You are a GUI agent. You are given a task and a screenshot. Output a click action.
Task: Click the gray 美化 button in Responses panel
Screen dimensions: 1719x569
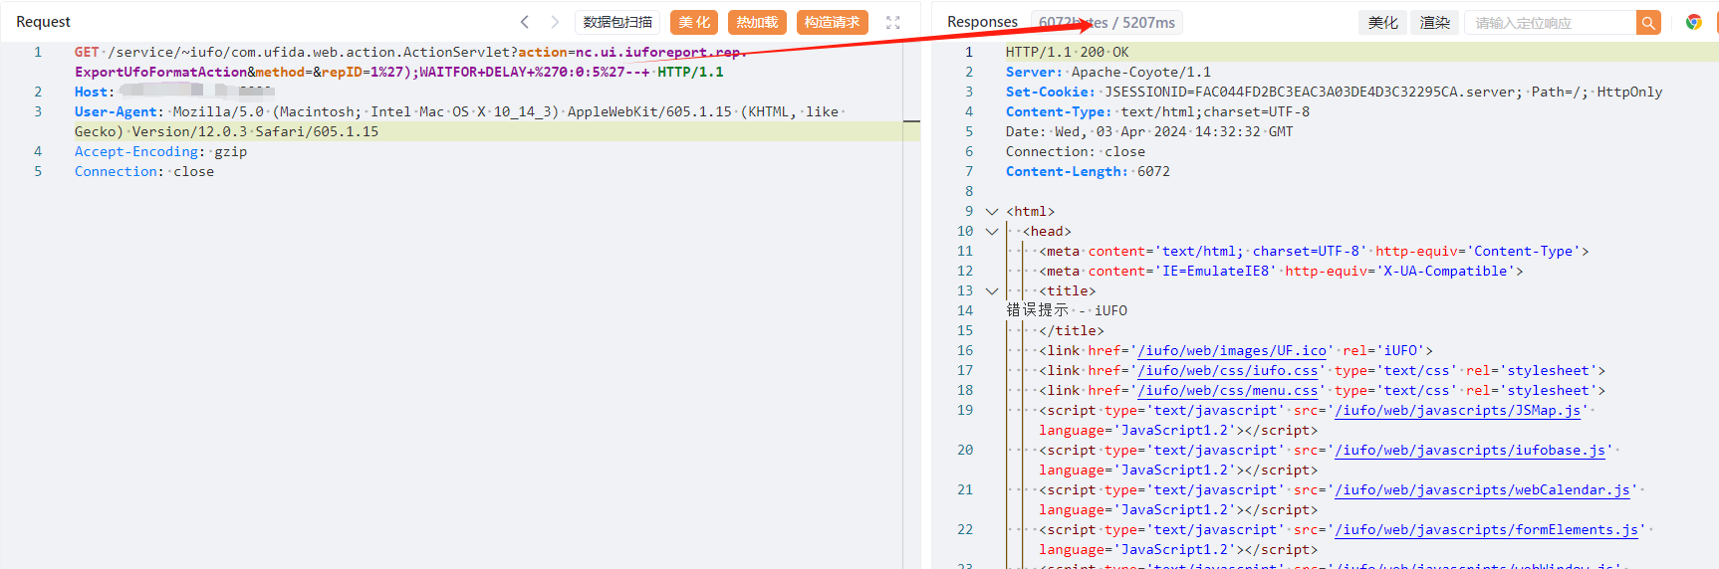point(1382,22)
